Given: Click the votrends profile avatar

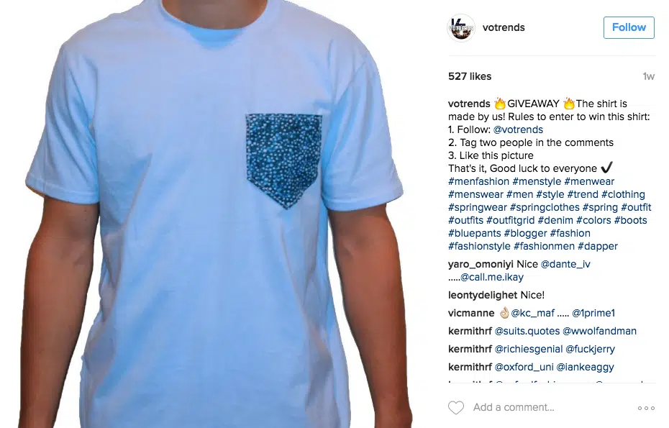Looking at the screenshot, I should (x=461, y=28).
